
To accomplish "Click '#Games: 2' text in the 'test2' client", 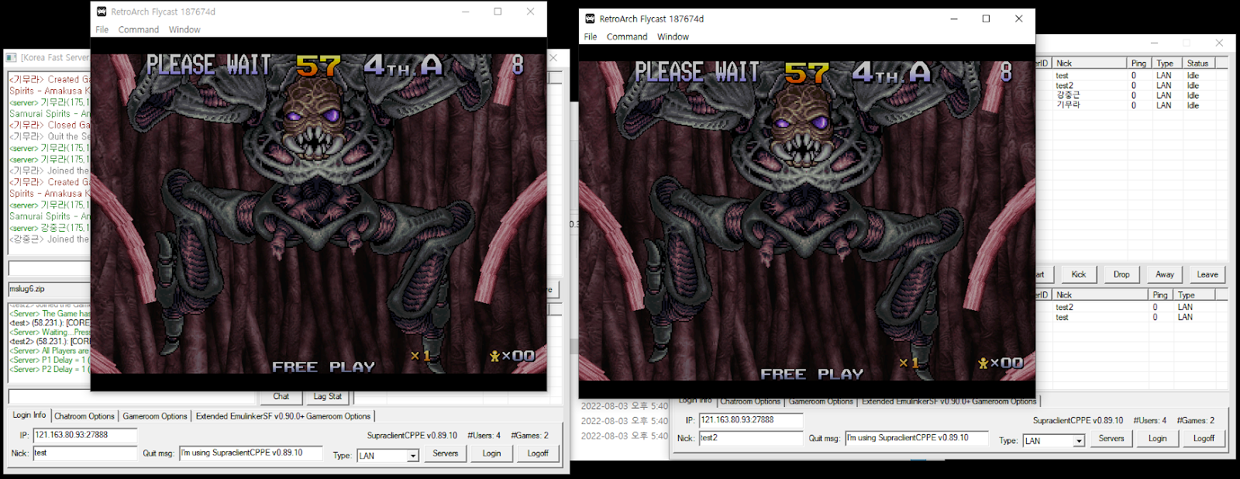I will coord(1195,421).
